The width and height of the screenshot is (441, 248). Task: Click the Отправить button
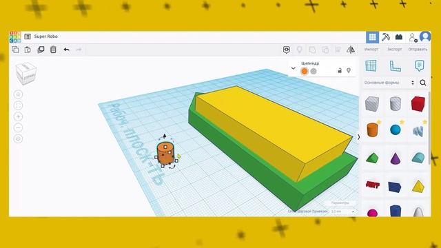418,49
